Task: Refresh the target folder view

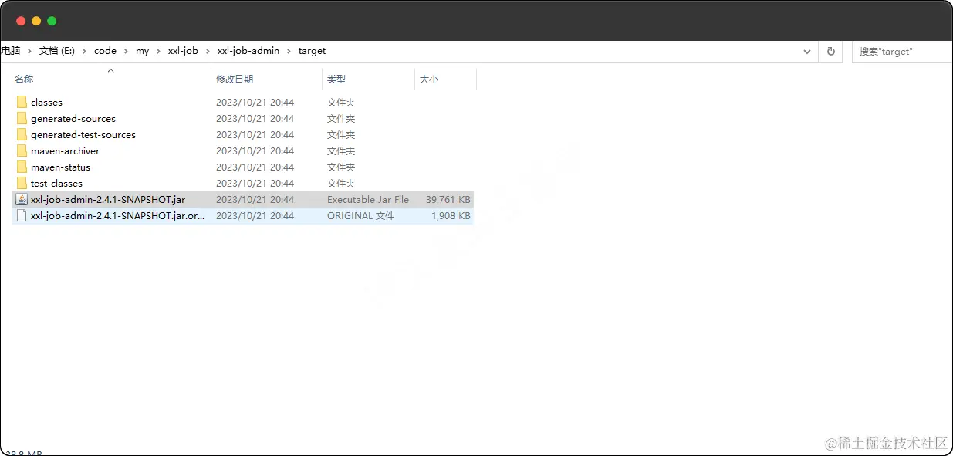Action: coord(831,51)
